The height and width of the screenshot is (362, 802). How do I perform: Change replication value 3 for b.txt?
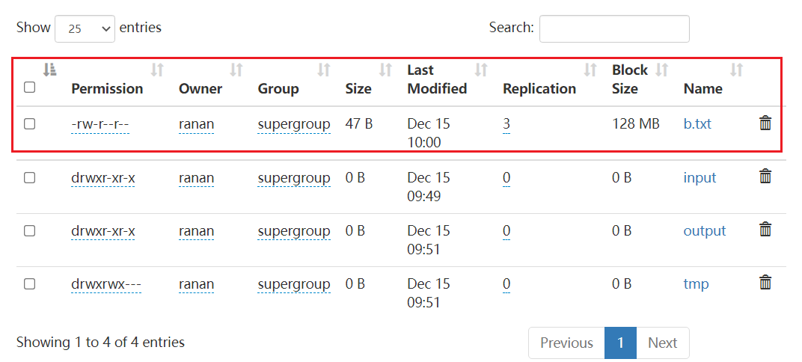click(506, 124)
